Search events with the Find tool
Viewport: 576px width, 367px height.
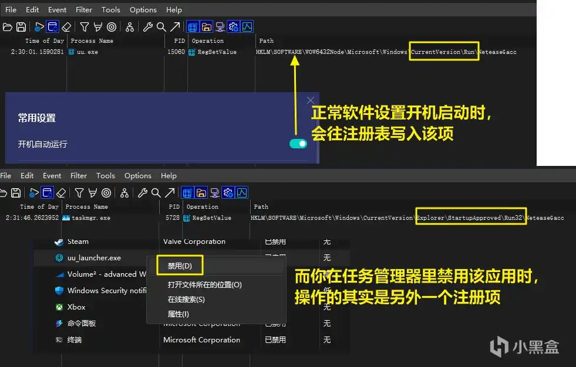tap(162, 26)
